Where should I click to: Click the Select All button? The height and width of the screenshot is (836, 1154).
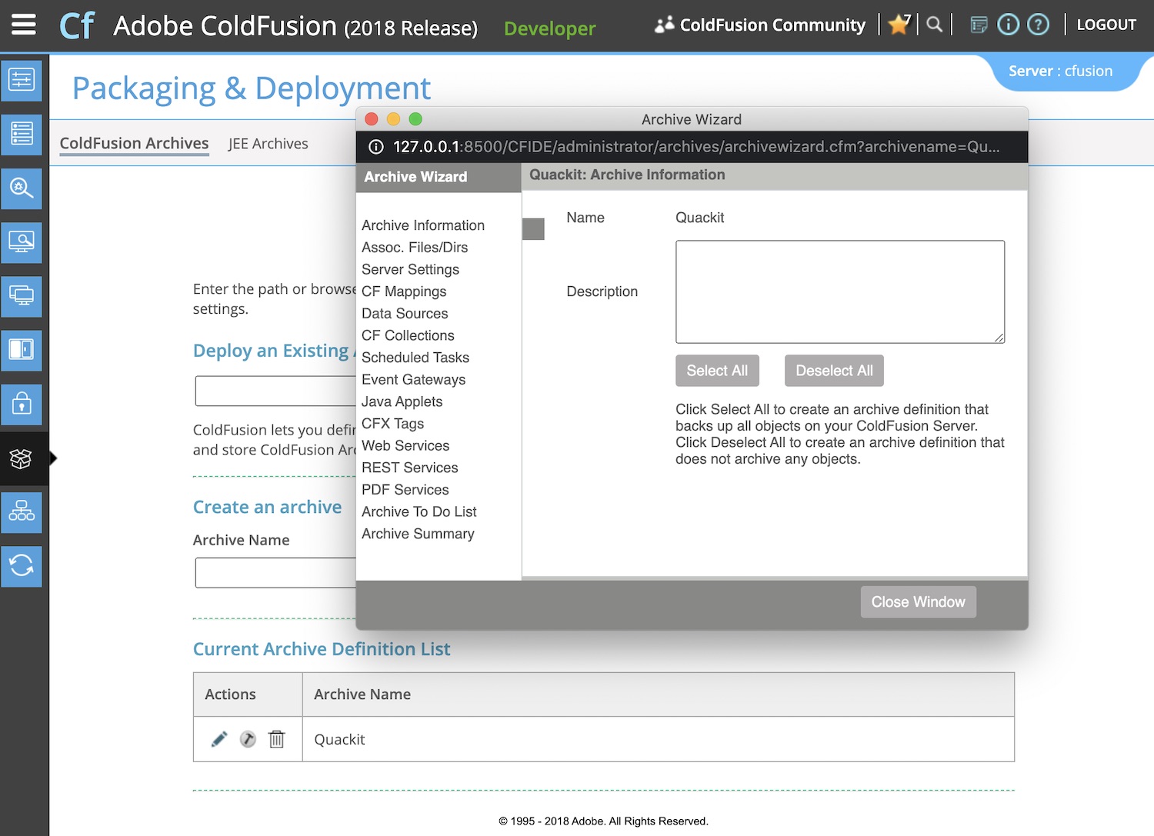coord(717,371)
